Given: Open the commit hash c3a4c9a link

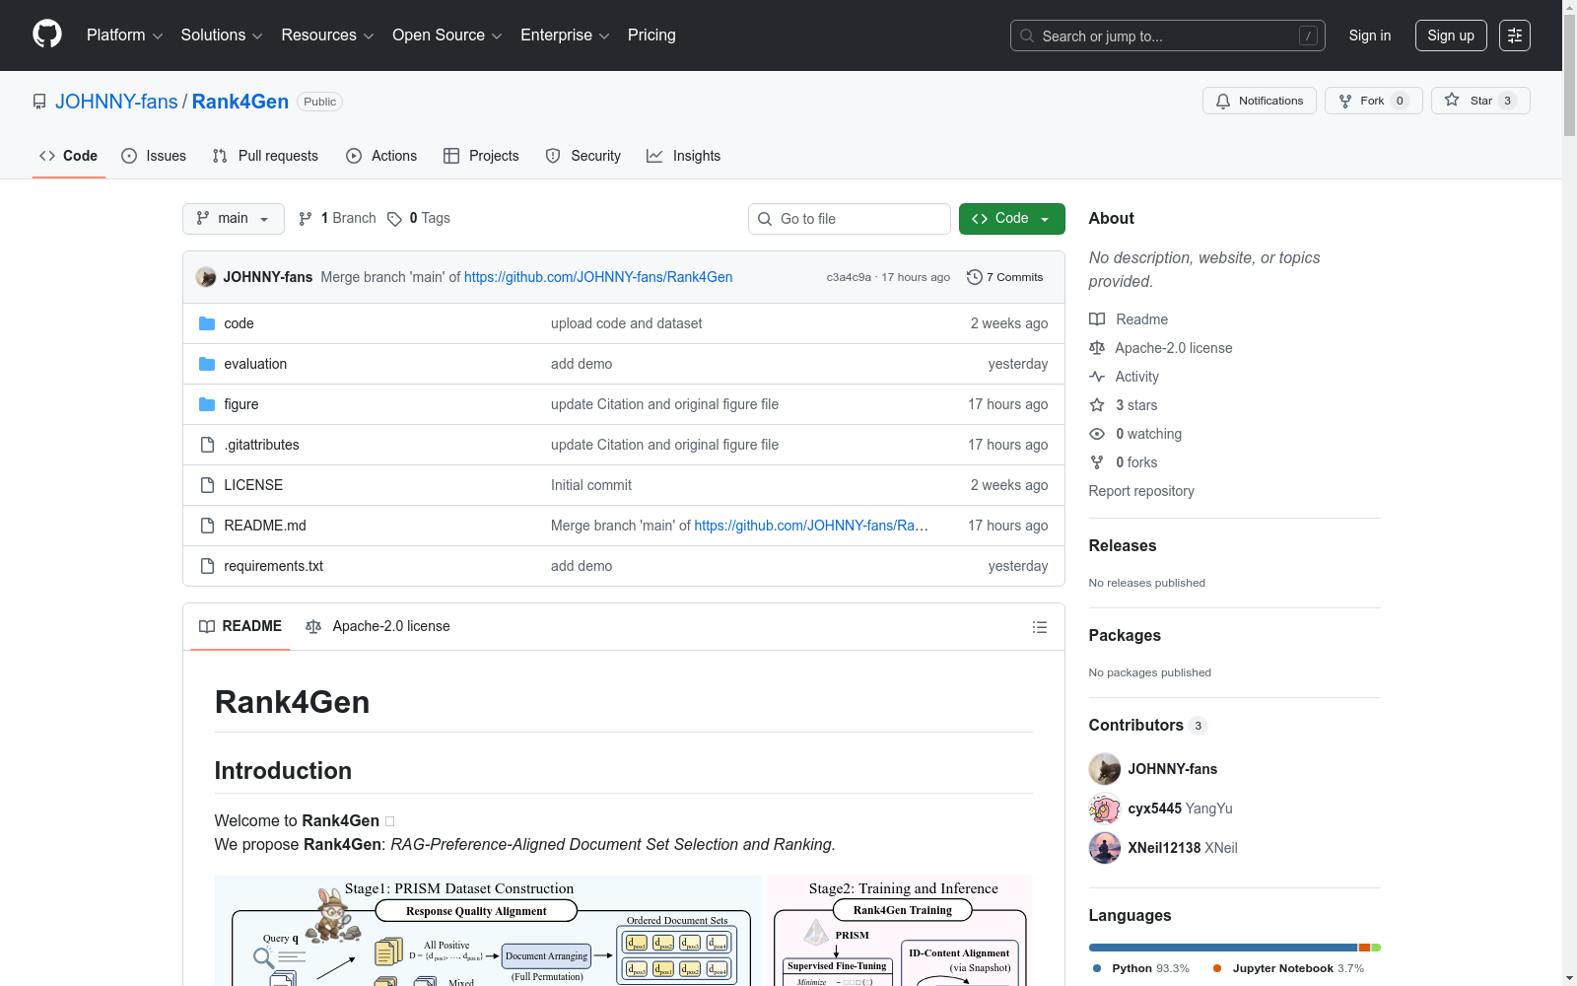Looking at the screenshot, I should coord(849,277).
